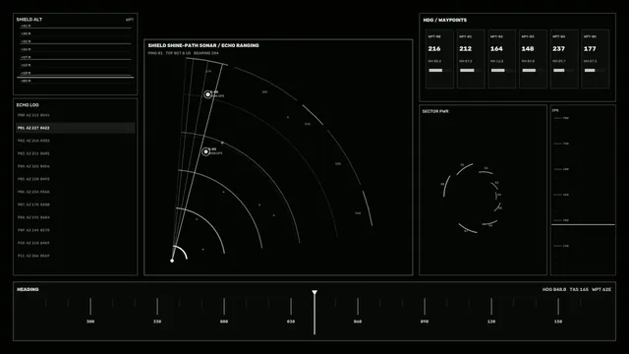The width and height of the screenshot is (629, 354).
Task: Select echo log row P08
Action: tap(76, 217)
